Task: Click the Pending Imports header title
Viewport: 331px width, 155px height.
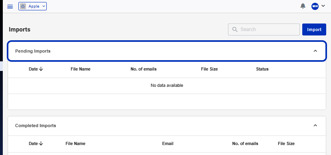Action: pyautogui.click(x=33, y=51)
